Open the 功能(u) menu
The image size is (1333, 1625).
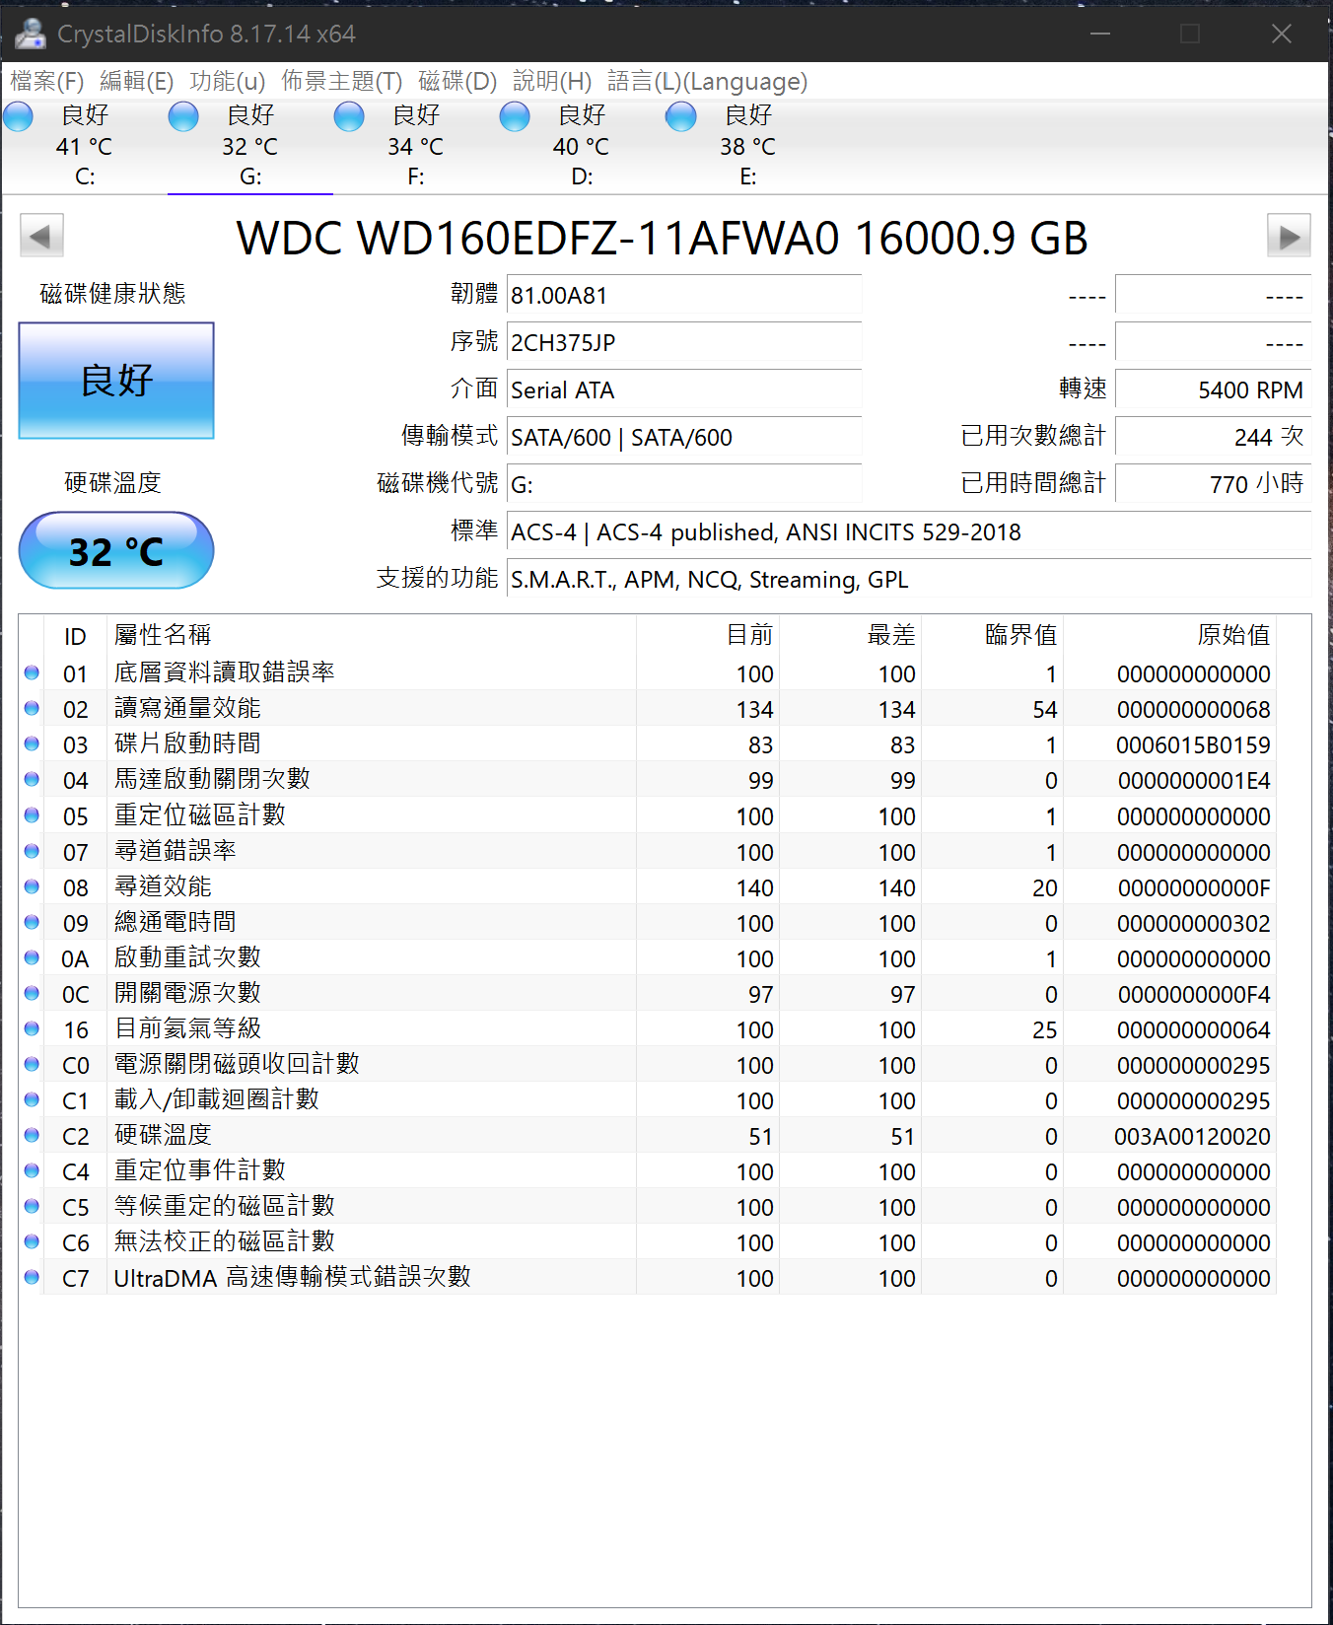[x=228, y=81]
